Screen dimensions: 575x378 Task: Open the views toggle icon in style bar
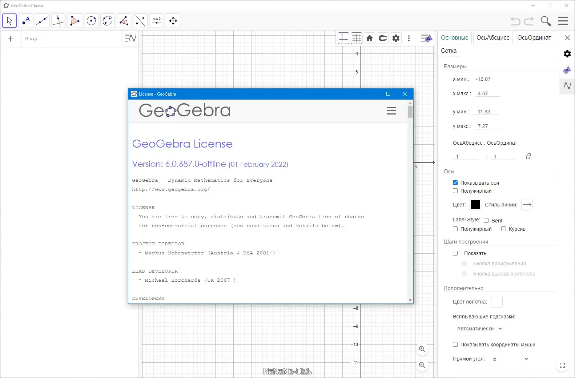[x=426, y=38]
